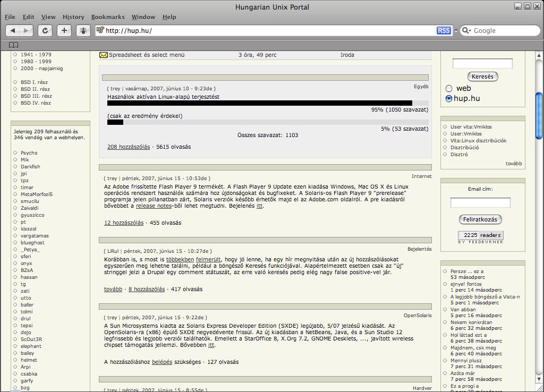The width and height of the screenshot is (544, 392).
Task: Open the 2000 - napjainkig sidebar link
Action: click(41, 69)
